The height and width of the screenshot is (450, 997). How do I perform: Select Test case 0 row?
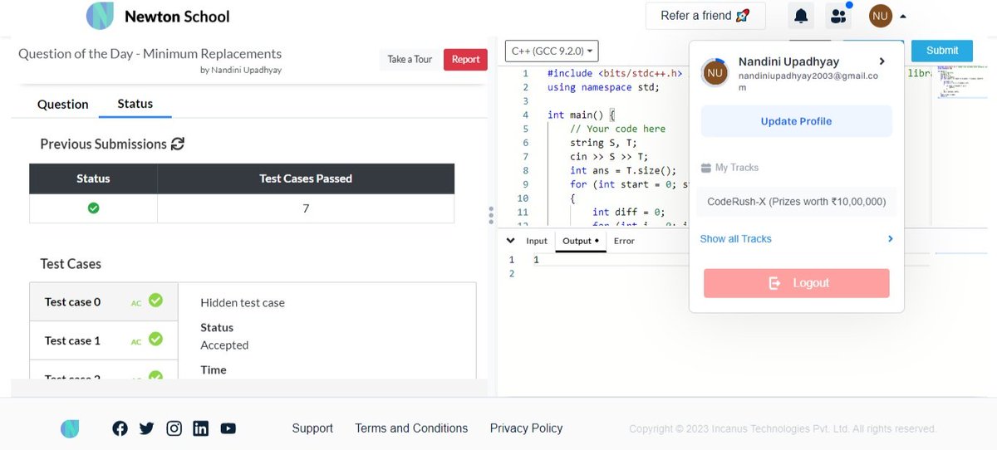tap(104, 301)
